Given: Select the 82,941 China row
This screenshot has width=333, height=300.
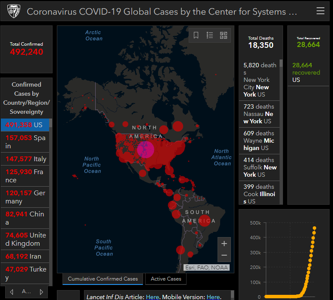Looking at the screenshot, I should click(x=25, y=218).
